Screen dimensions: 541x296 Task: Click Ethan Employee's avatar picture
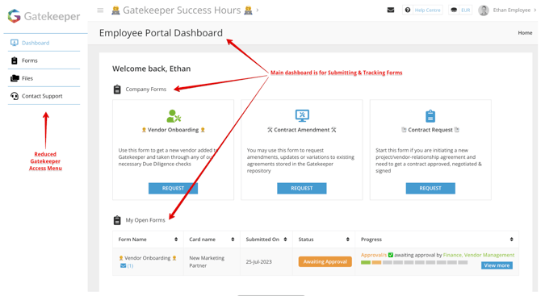click(x=484, y=10)
